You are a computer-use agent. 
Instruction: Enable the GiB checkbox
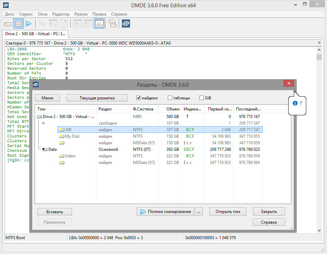click(x=201, y=98)
